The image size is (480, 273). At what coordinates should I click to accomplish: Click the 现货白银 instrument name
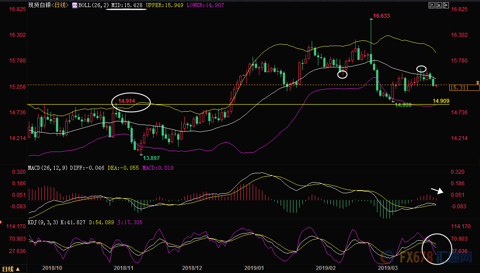pyautogui.click(x=38, y=5)
